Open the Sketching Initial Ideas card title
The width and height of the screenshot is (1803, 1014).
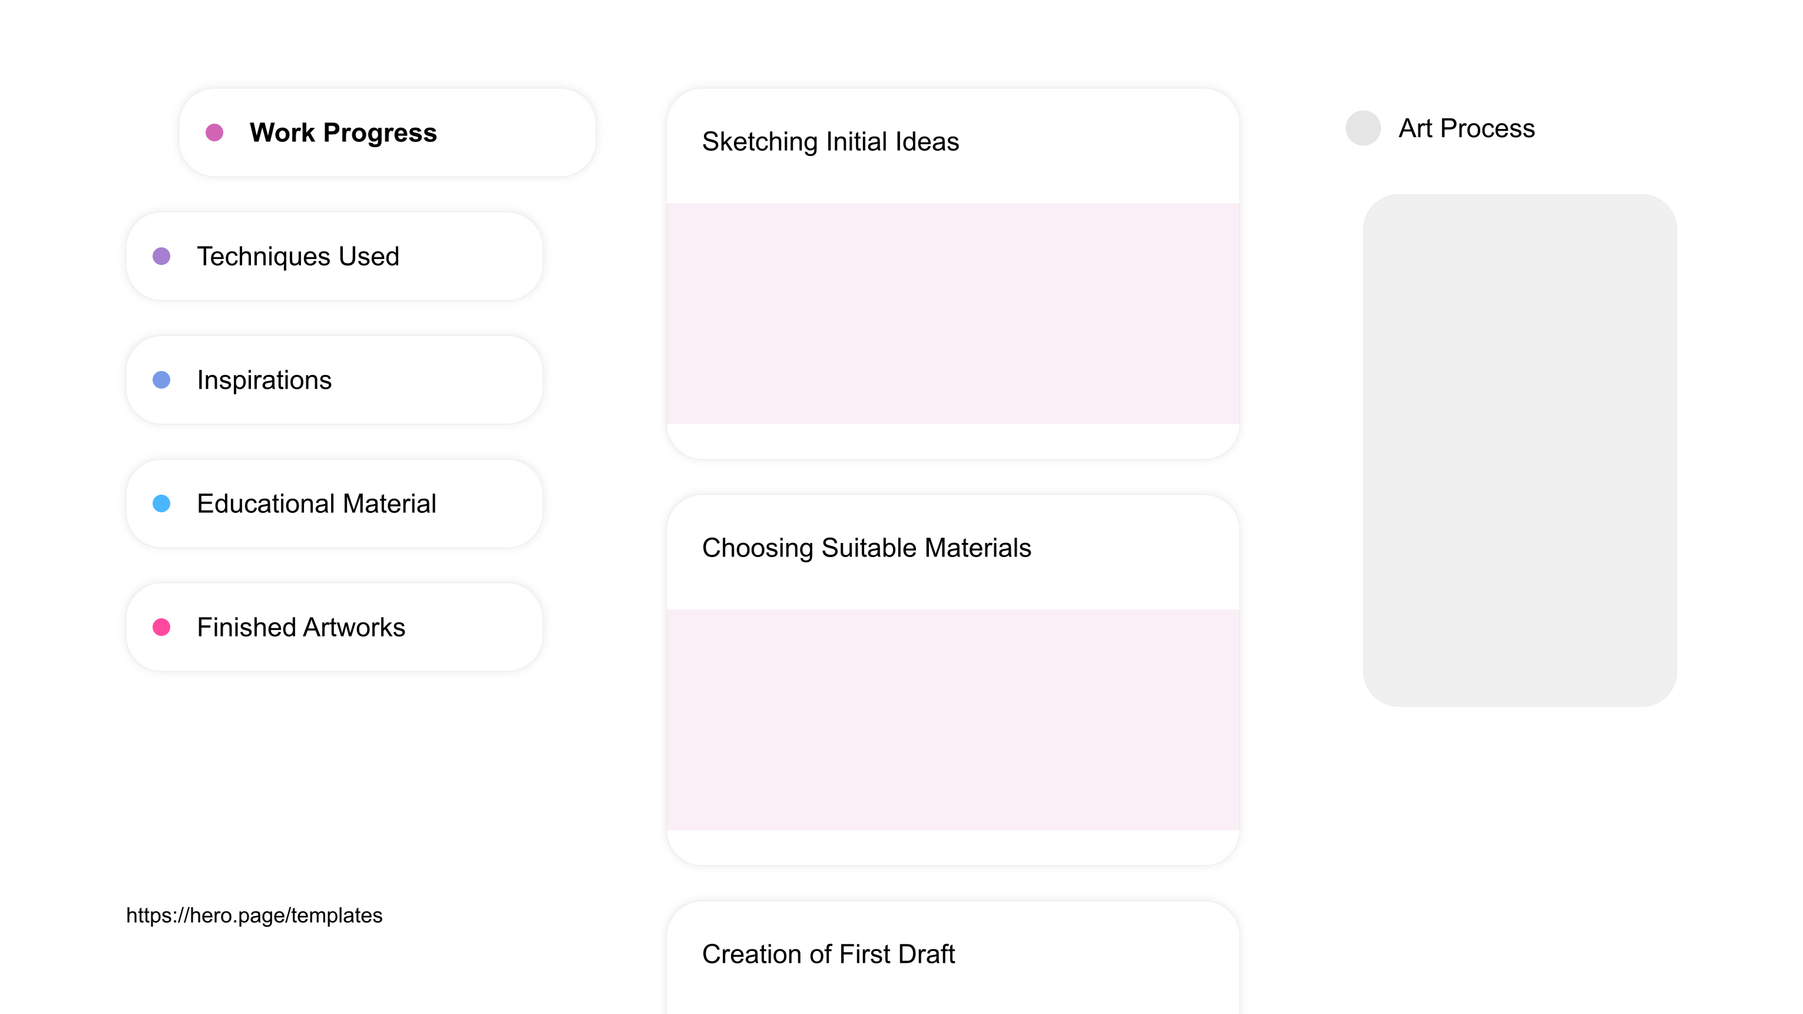click(830, 141)
